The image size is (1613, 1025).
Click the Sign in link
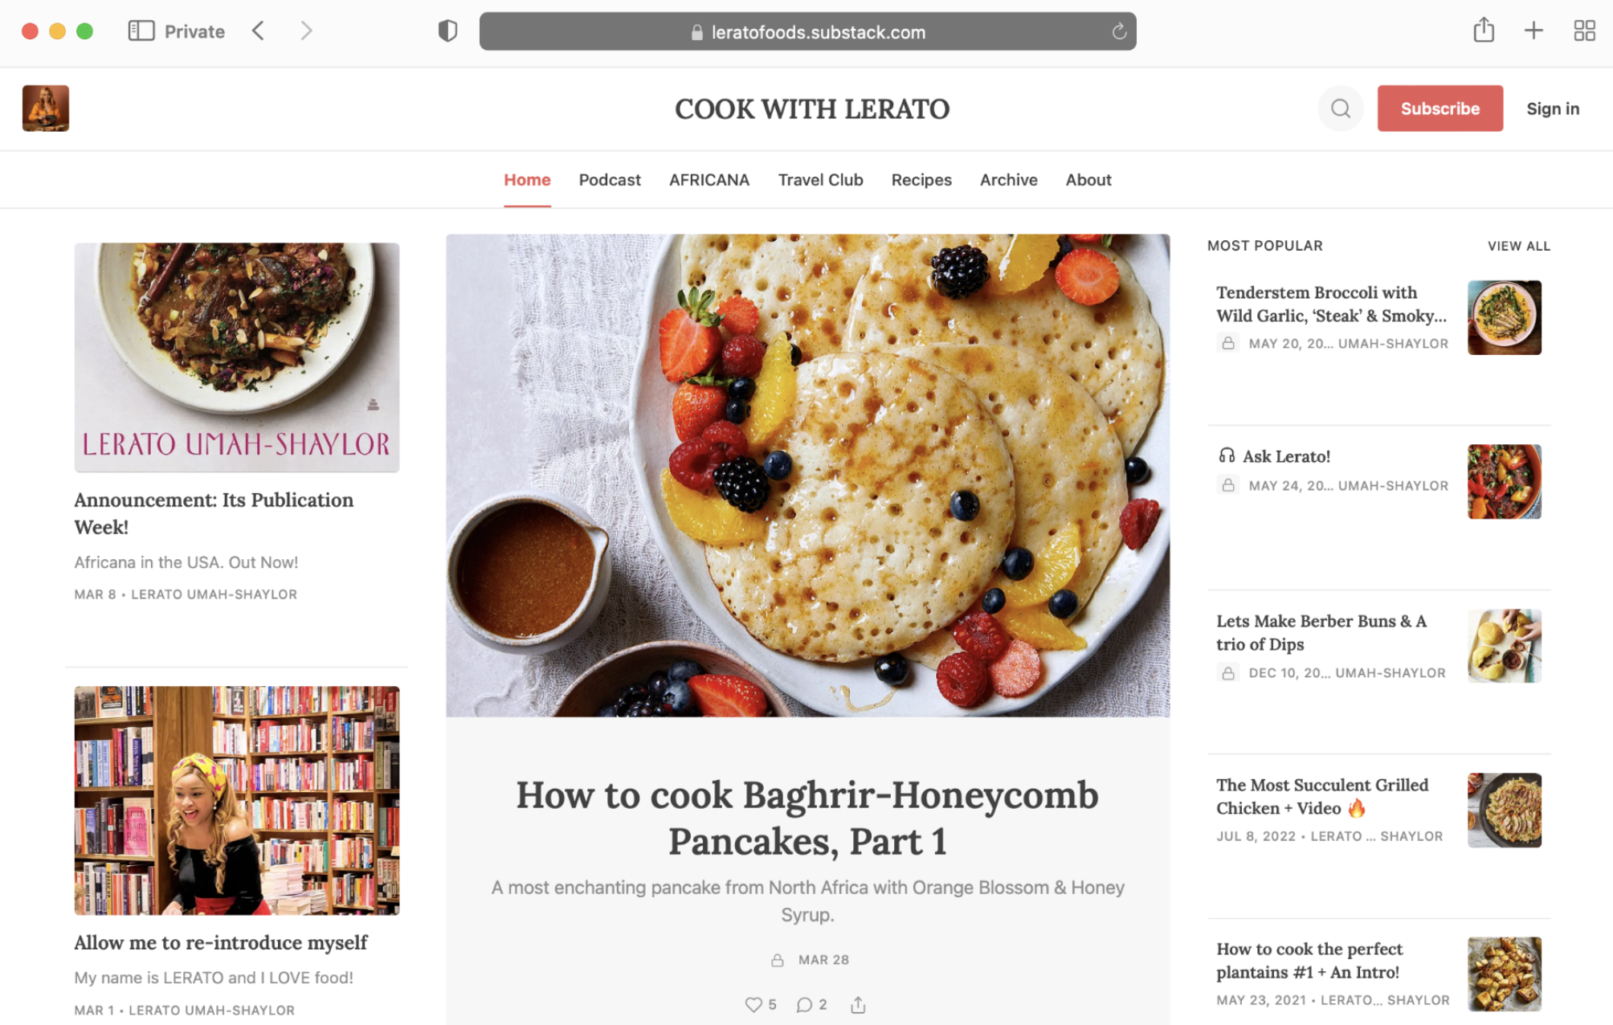pos(1552,108)
